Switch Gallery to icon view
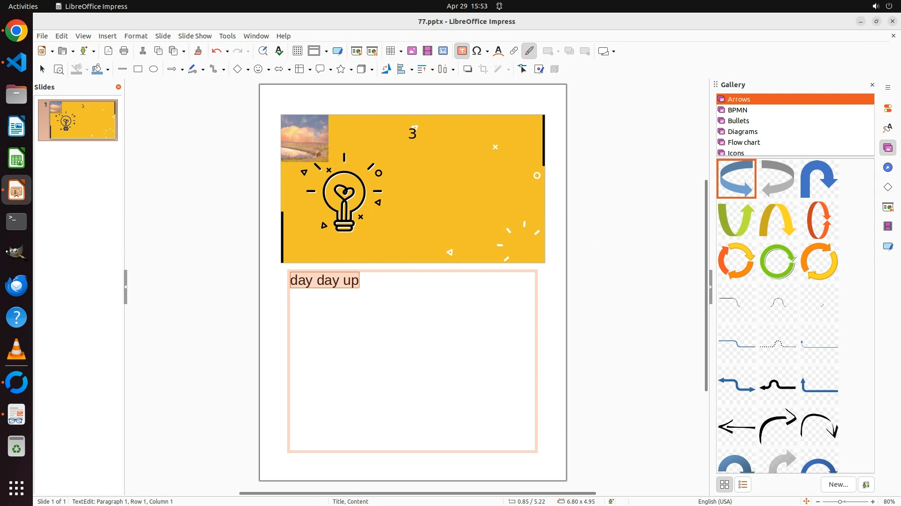This screenshot has width=901, height=506. coord(725,484)
